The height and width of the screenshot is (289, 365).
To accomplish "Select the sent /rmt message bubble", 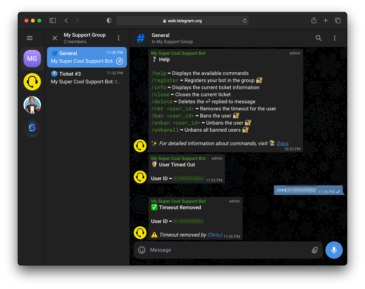I will [308, 190].
